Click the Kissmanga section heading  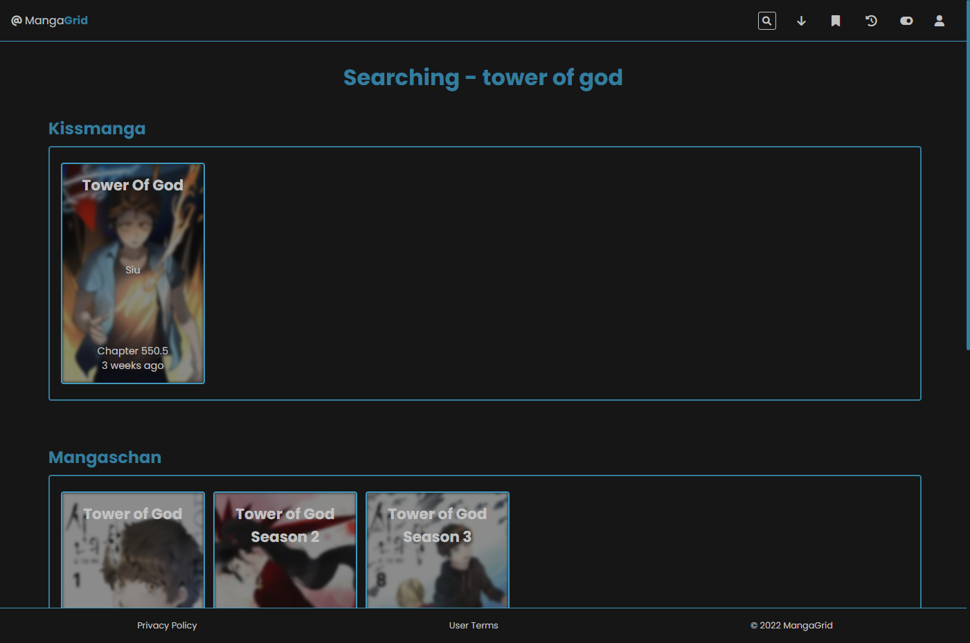coord(97,129)
